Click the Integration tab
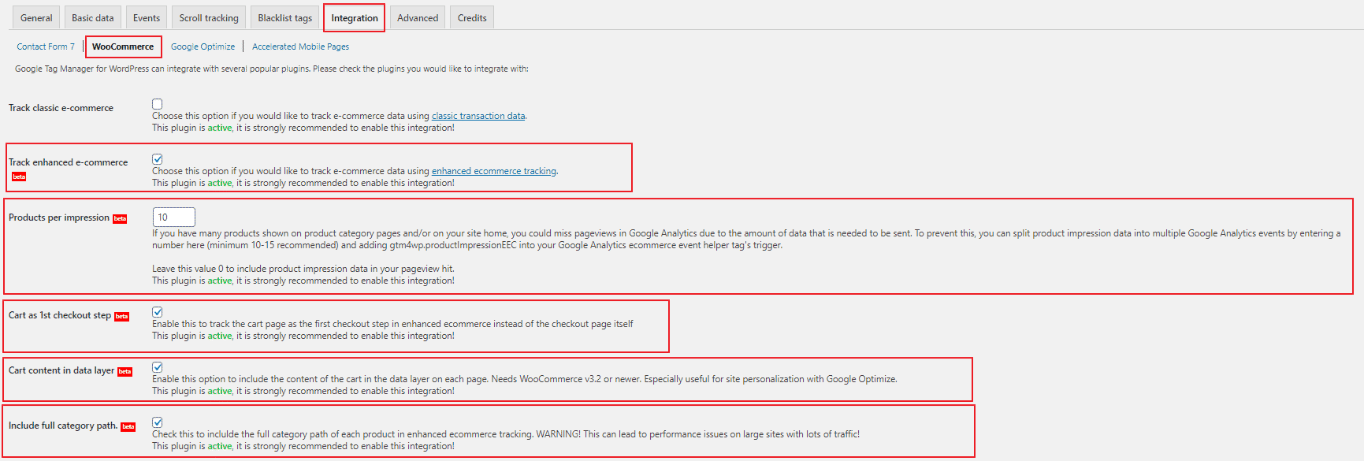Image resolution: width=1364 pixels, height=461 pixels. tap(355, 18)
